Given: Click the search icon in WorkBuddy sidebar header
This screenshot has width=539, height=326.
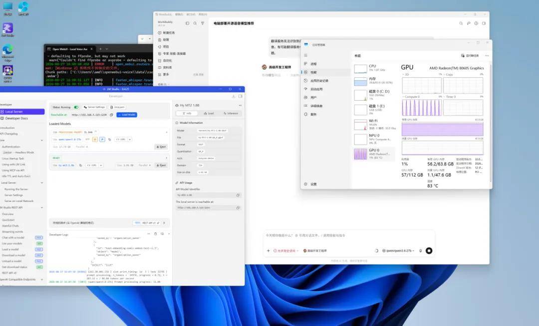Looking at the screenshot, I should (195, 23).
